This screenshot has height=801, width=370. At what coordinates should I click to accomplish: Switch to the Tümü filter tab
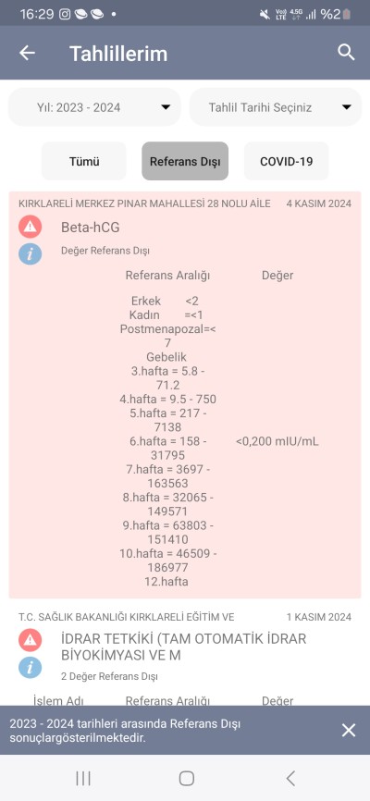pos(84,161)
